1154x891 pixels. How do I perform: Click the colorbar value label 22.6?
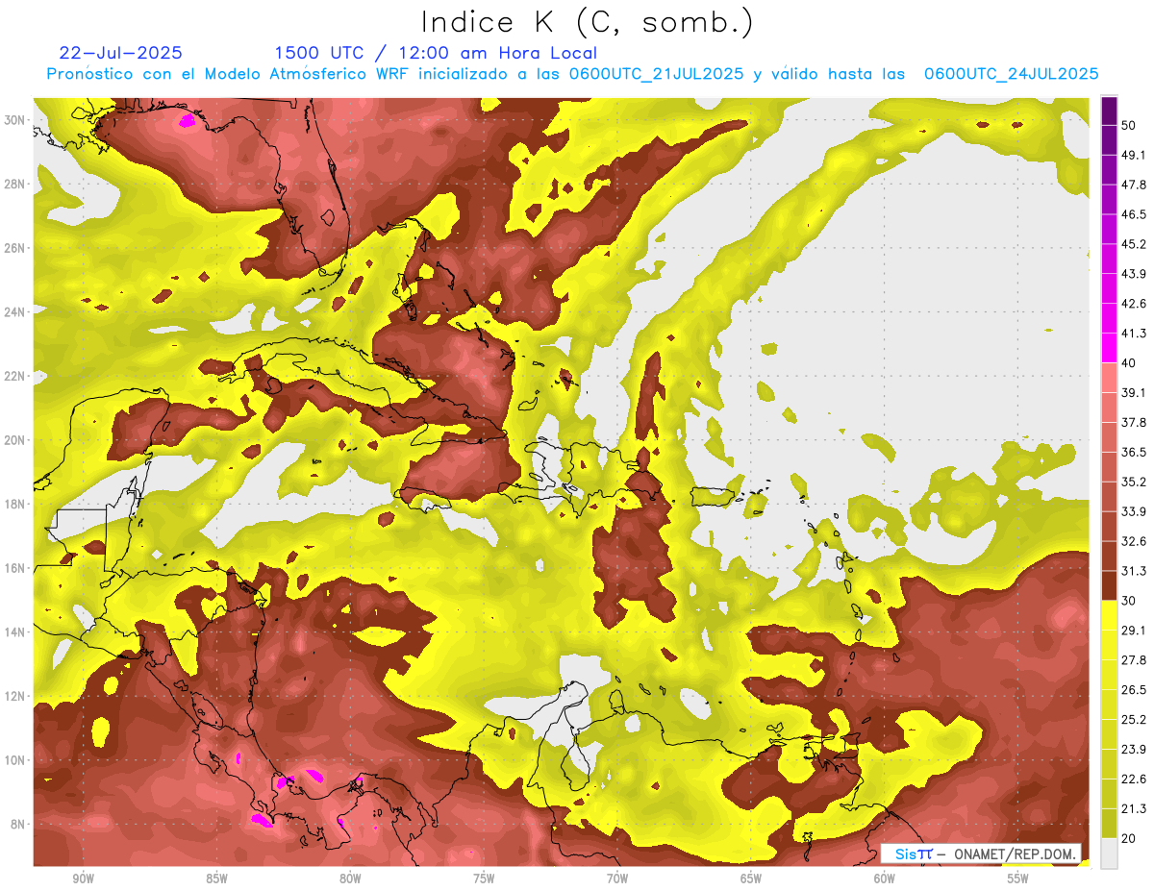point(1134,779)
